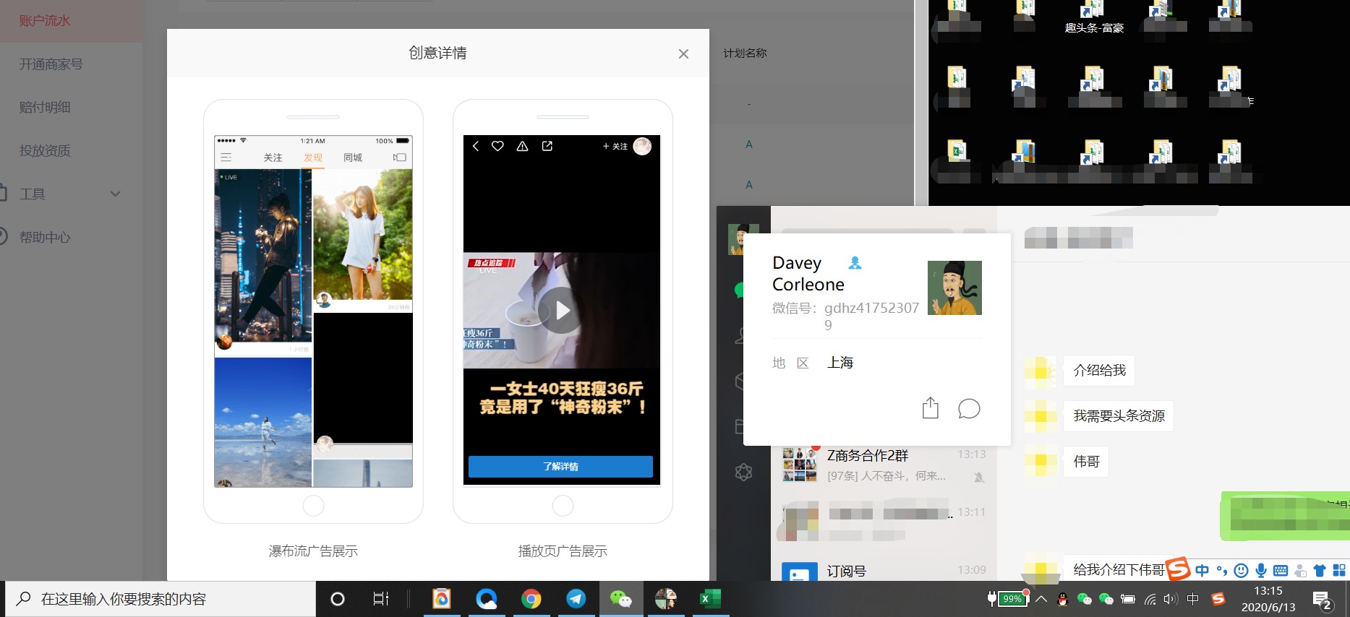Open the Windows notification center

pyautogui.click(x=1323, y=600)
